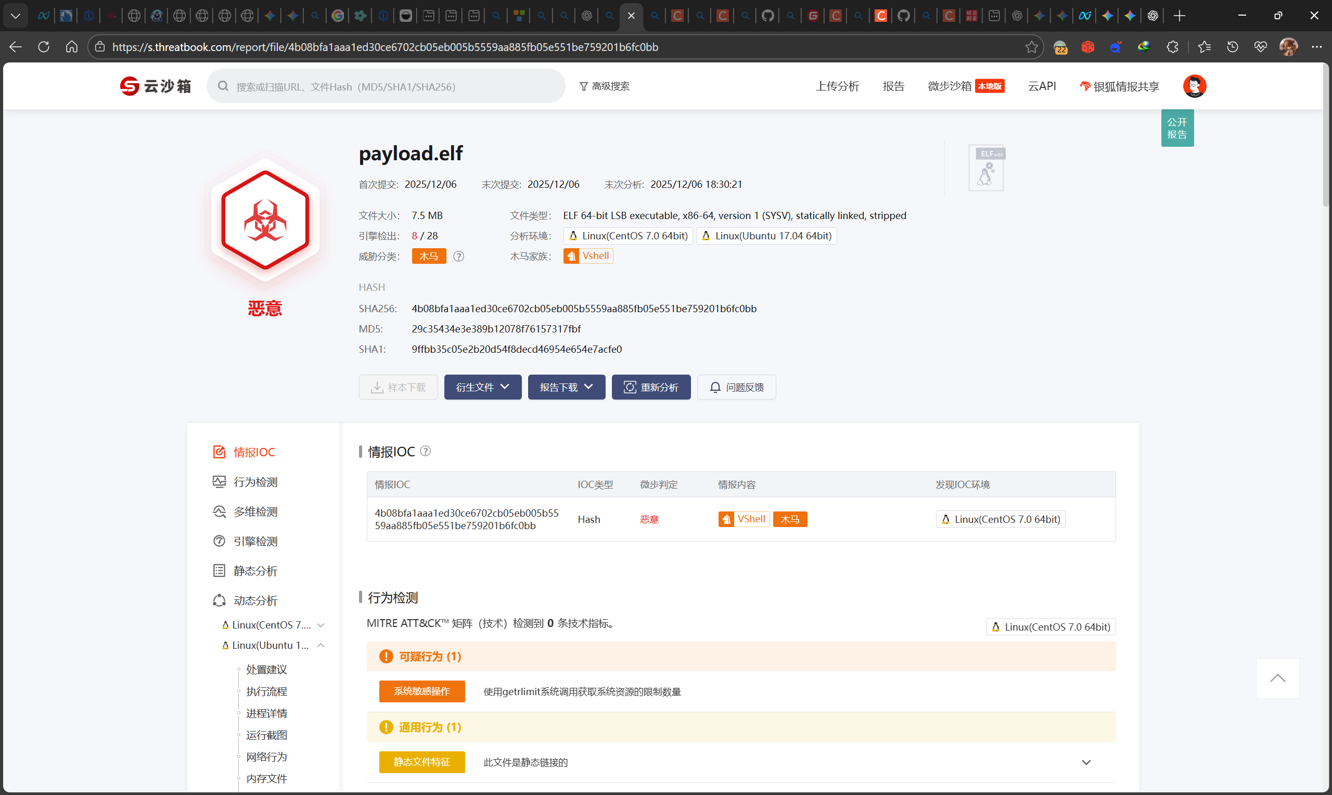Image resolution: width=1332 pixels, height=795 pixels.
Task: Click the ELF file type thumbnail icon
Action: 986,168
